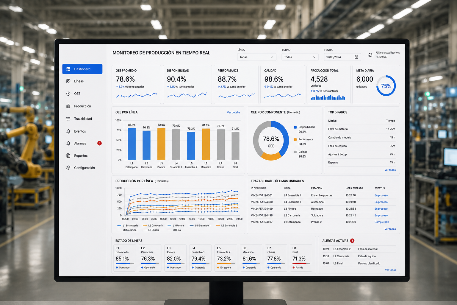This screenshot has width=457, height=305.
Task: Click En proceso status for unit VIN24F5A124500
Action: click(381, 202)
